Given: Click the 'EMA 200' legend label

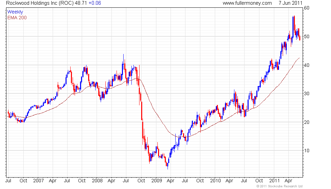Looking at the screenshot, I should click(x=17, y=18).
